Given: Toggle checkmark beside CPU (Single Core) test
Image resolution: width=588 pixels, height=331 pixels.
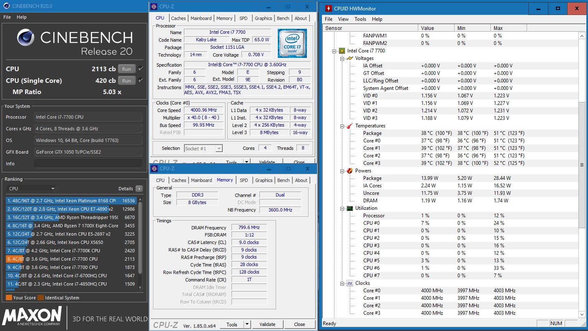Looking at the screenshot, I should pyautogui.click(x=141, y=80).
